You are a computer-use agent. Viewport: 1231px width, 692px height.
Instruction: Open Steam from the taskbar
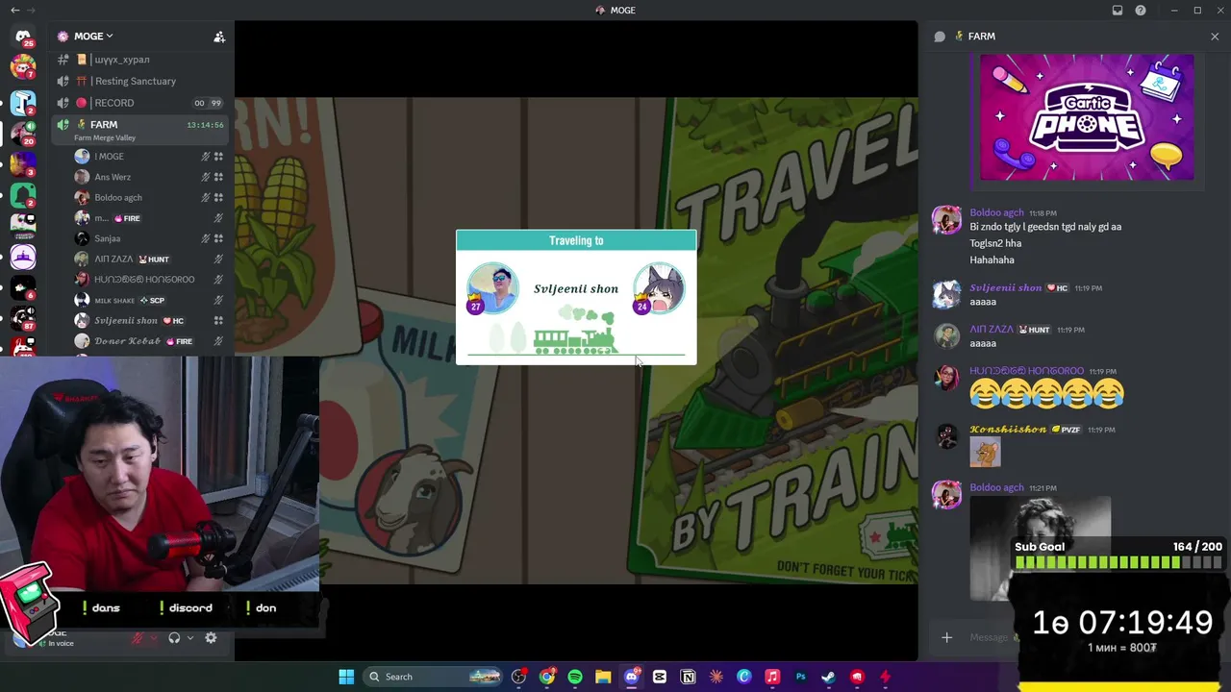tap(828, 677)
